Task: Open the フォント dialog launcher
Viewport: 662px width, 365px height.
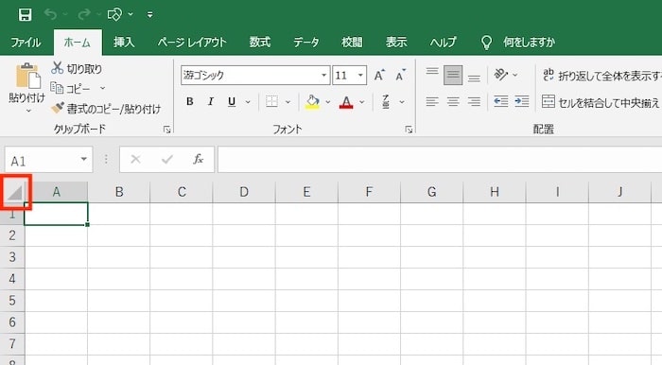Action: coord(409,130)
